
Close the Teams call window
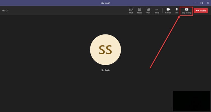tap(208, 3)
